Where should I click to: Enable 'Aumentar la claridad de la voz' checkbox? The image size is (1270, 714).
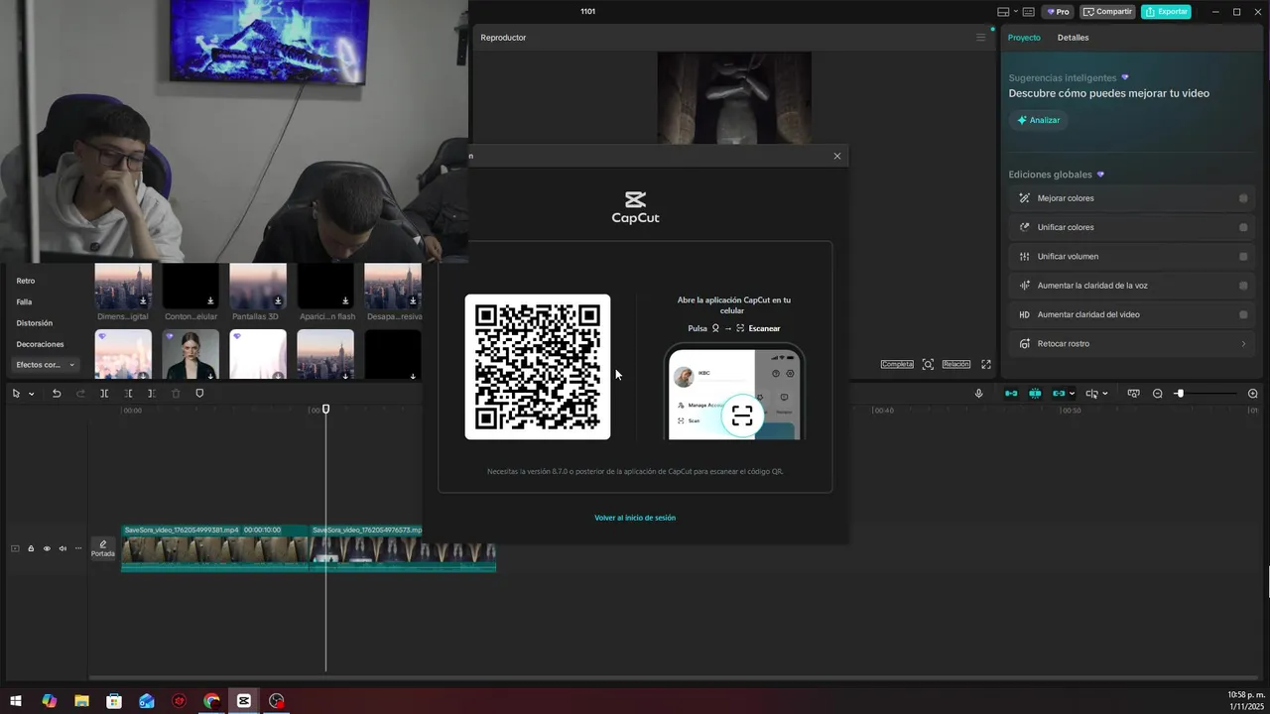[x=1243, y=286]
